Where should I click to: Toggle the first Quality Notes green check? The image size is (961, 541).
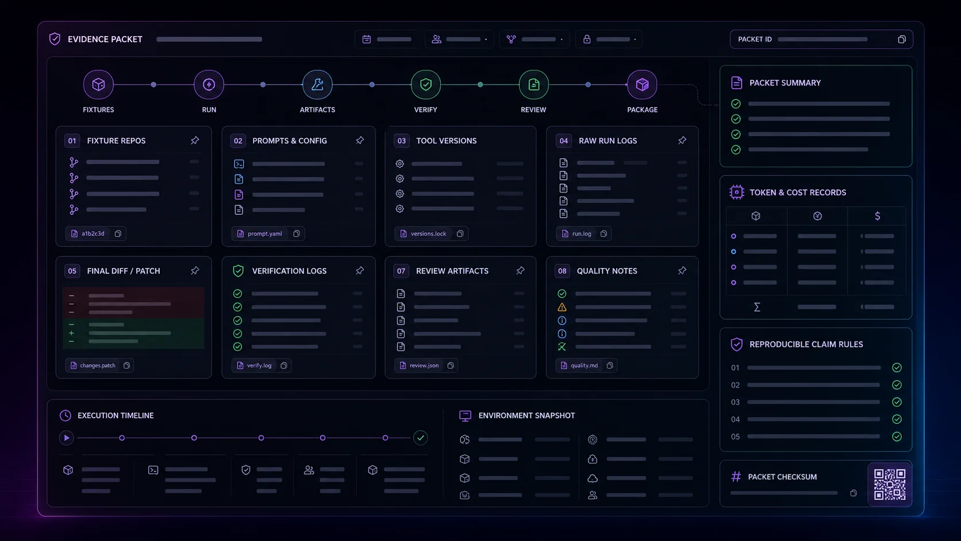pos(562,294)
